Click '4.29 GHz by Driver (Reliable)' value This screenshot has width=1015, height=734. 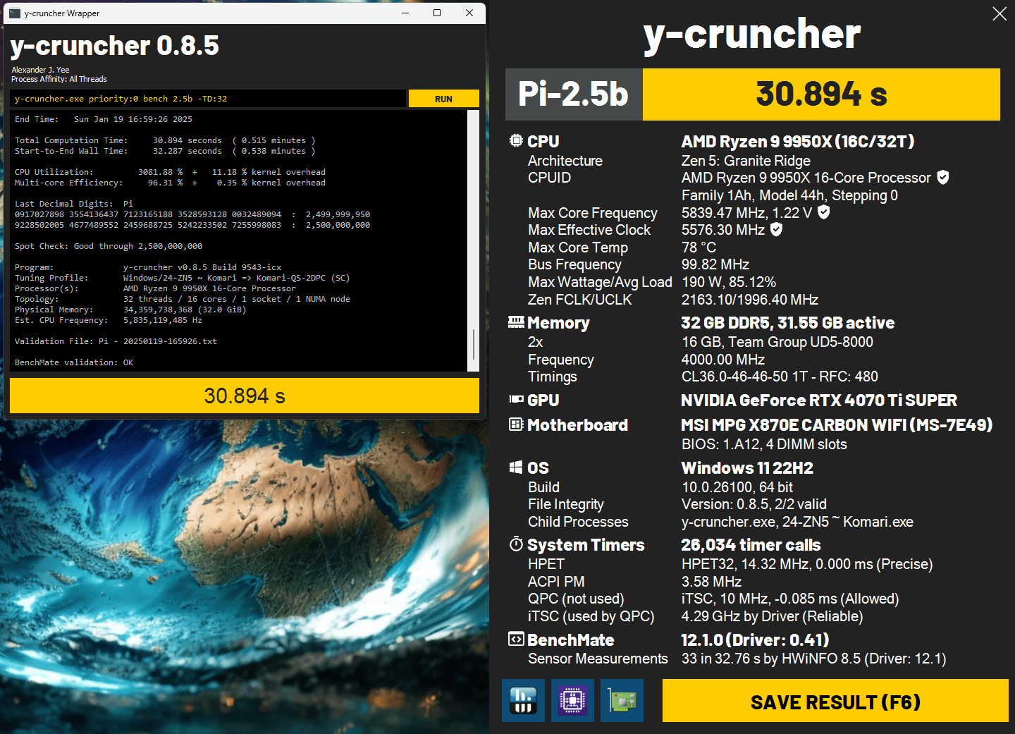[772, 616]
